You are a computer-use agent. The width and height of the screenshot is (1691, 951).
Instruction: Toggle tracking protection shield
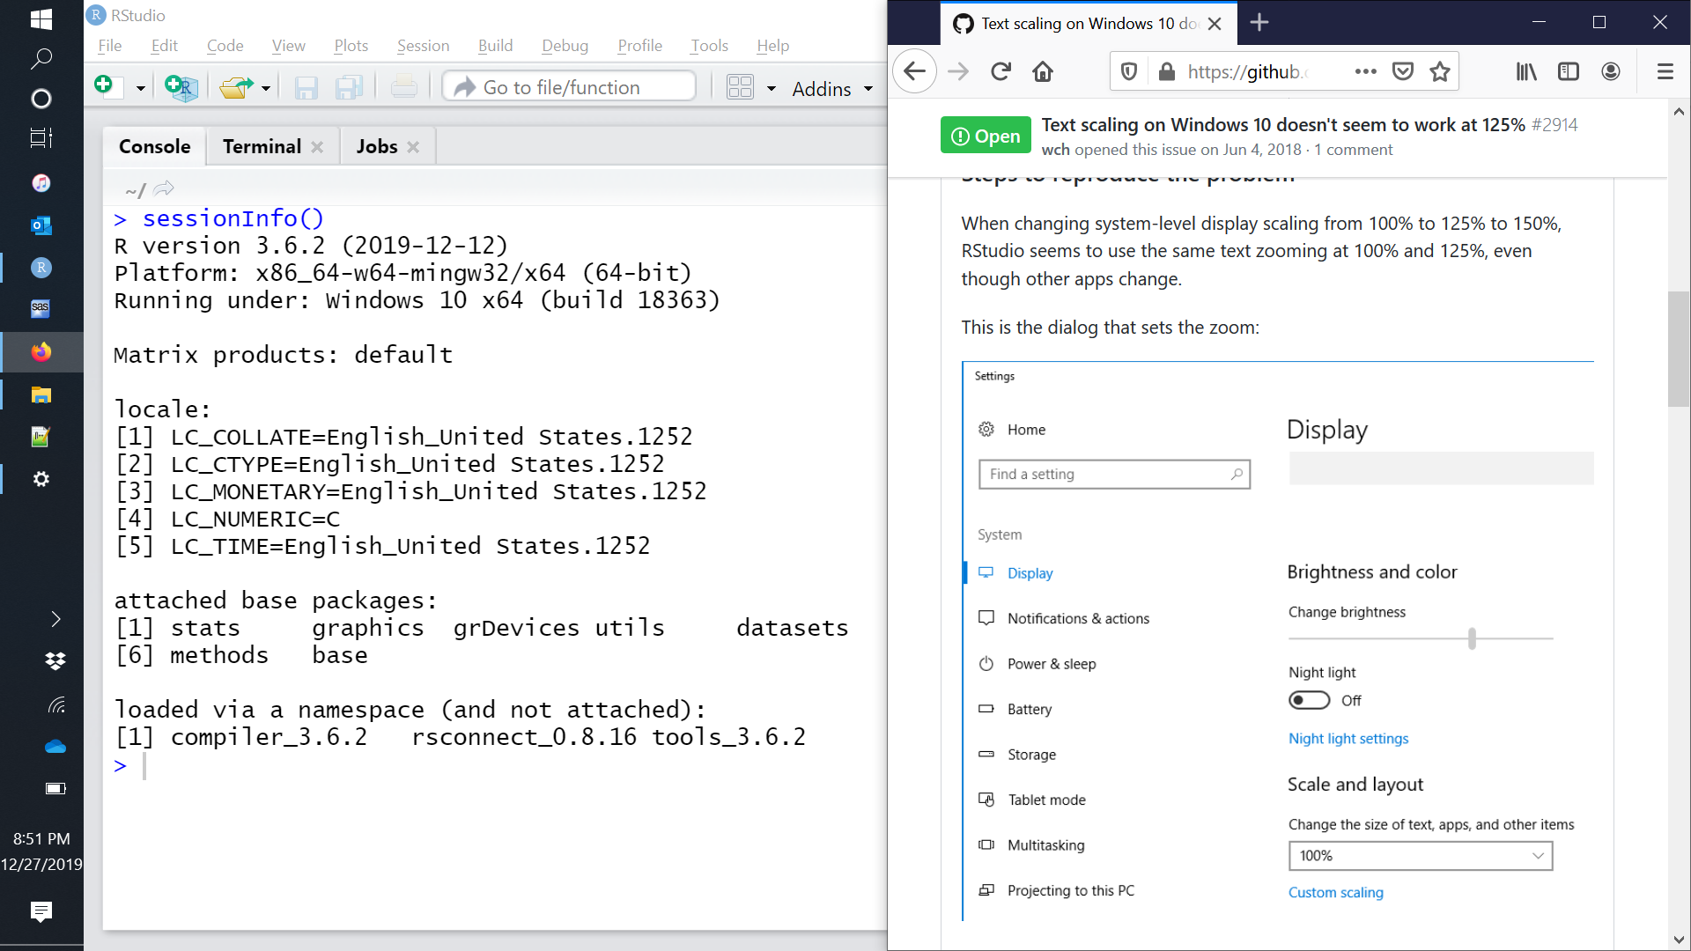coord(1128,71)
